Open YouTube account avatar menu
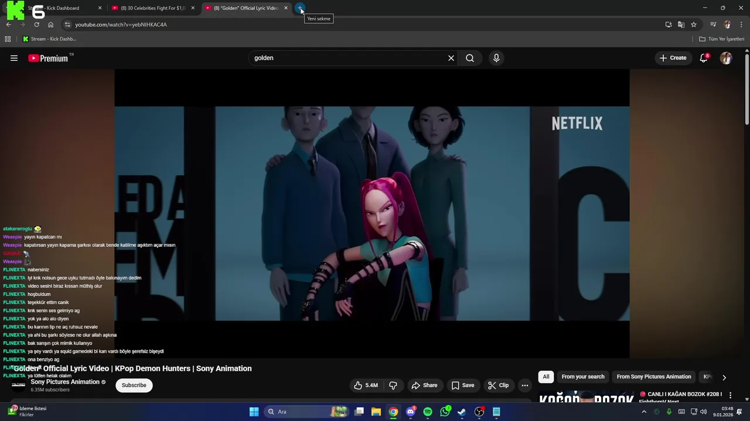Screen dimensions: 750x421 [x=726, y=58]
